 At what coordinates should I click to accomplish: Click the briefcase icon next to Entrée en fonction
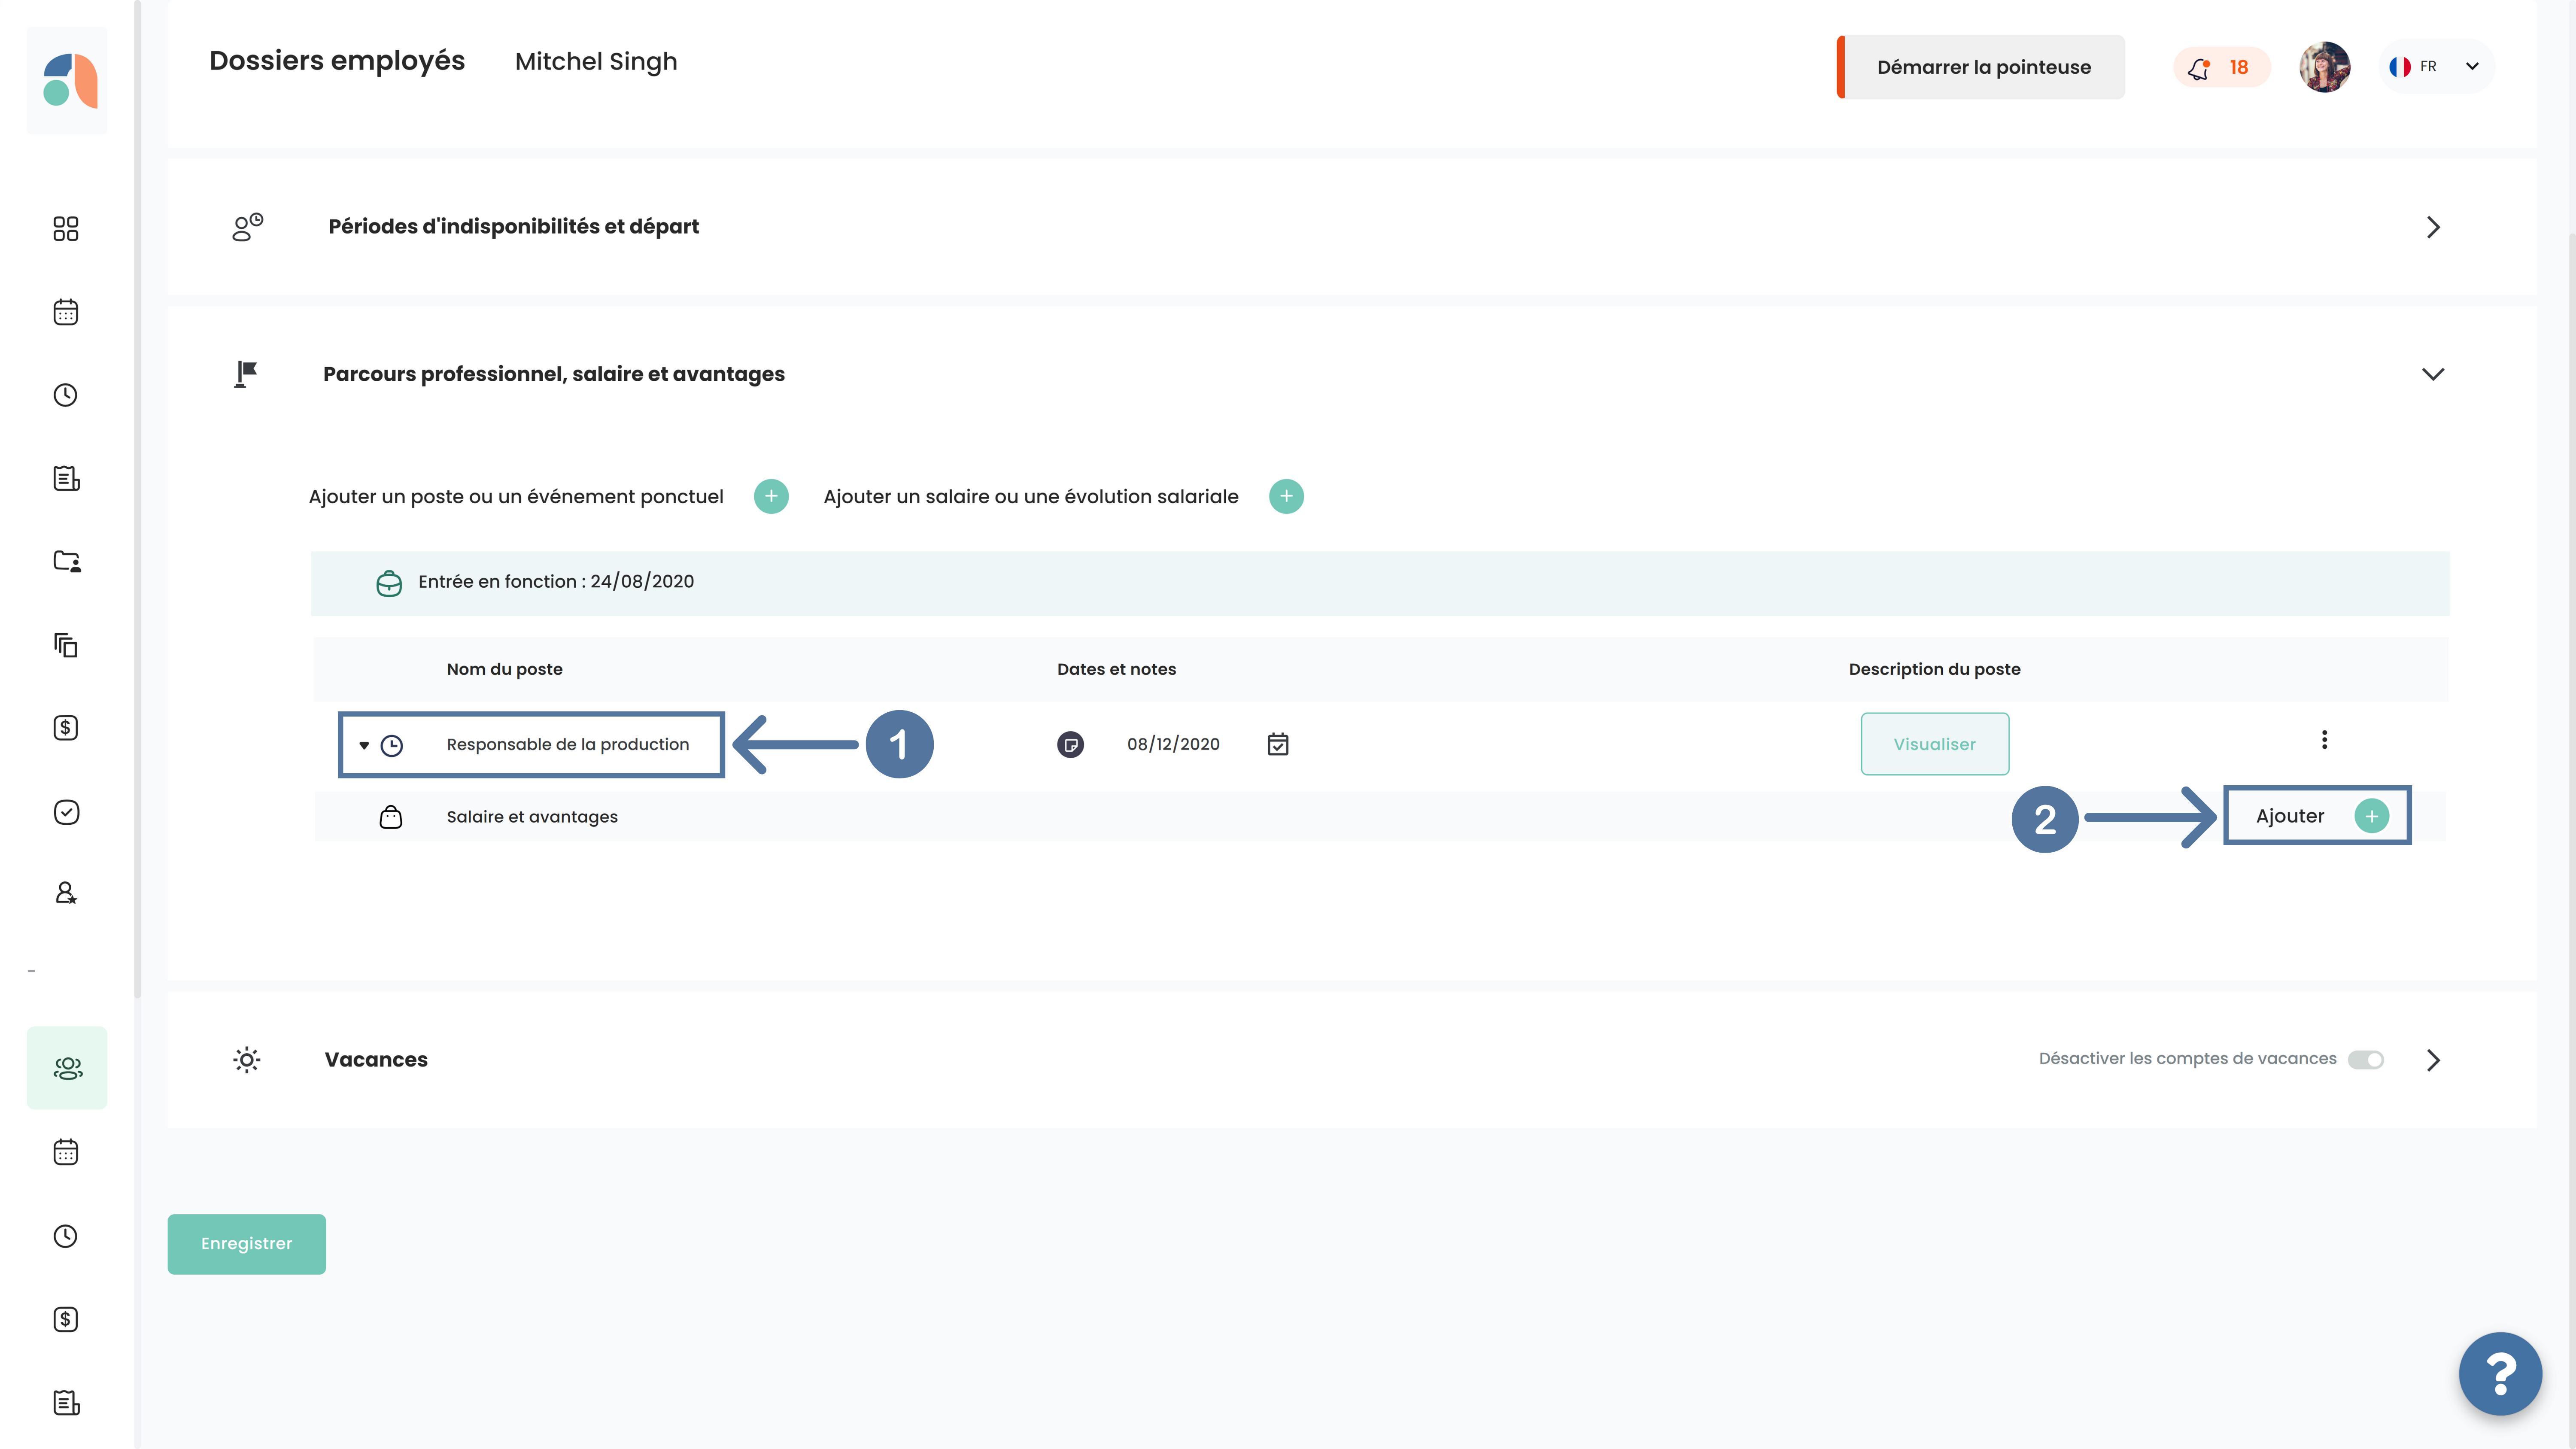click(389, 583)
